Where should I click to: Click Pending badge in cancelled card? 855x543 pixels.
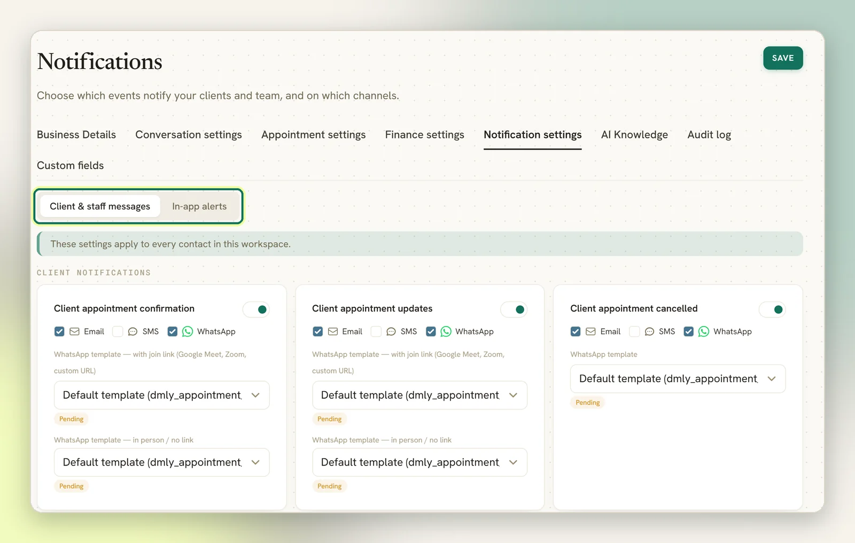point(588,402)
